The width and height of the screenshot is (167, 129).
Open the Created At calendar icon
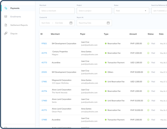(71, 23)
